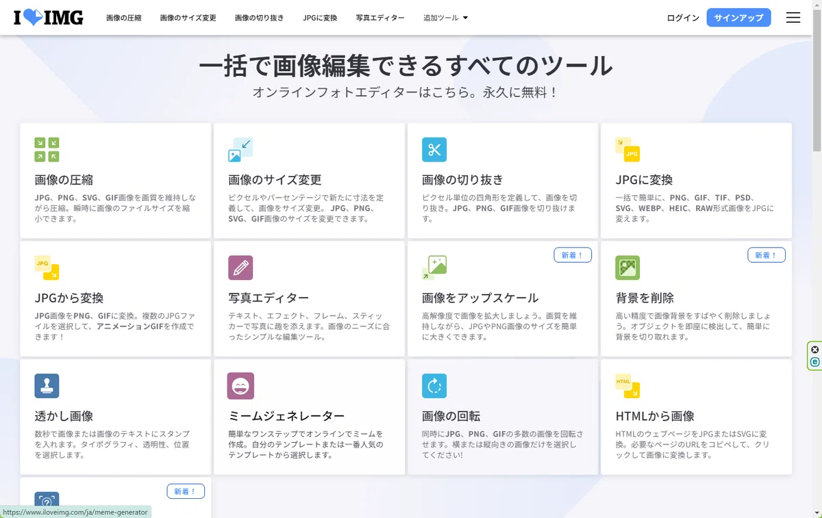Screen dimensions: 822x518
Task: Click the 背景を削除 card title
Action: [x=645, y=298]
